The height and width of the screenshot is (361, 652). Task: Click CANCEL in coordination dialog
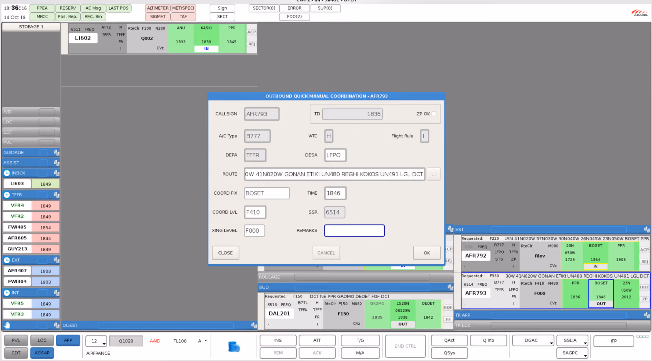(x=326, y=253)
